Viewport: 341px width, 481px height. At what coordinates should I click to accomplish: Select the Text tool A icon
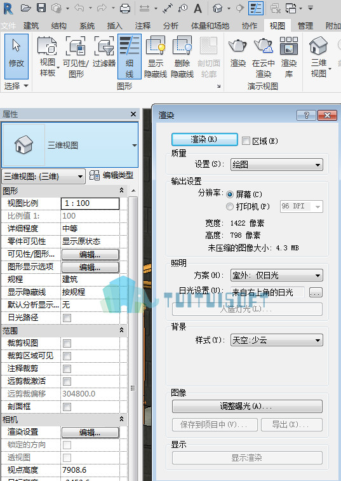coord(198,8)
